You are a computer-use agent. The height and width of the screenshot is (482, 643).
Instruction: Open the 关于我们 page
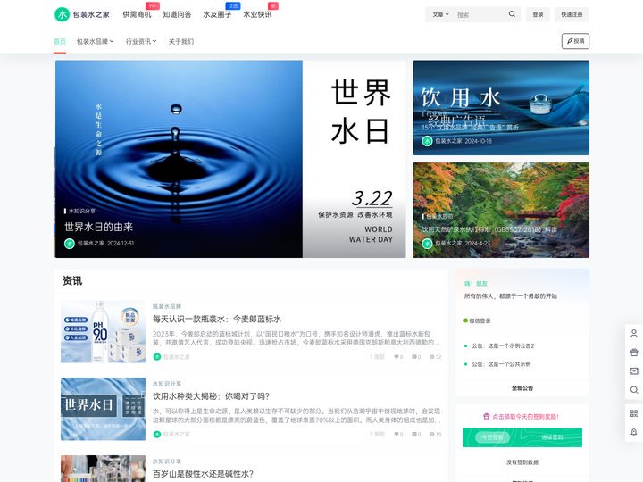point(180,41)
